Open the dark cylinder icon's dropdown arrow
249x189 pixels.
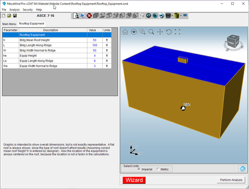[172, 16]
